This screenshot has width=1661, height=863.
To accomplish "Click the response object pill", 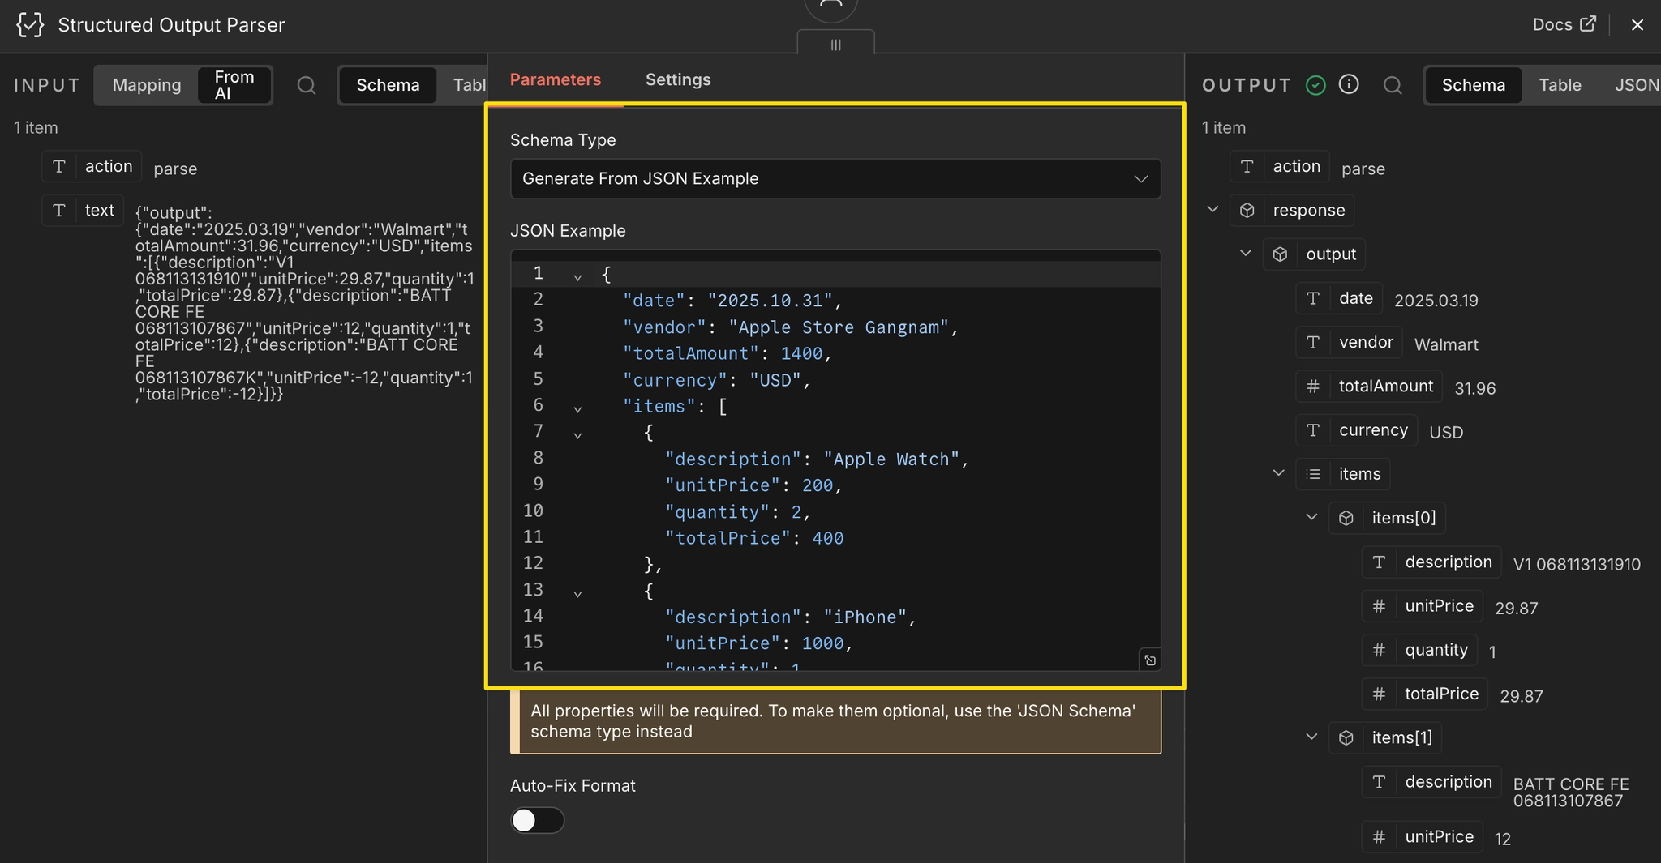I will pos(1292,210).
